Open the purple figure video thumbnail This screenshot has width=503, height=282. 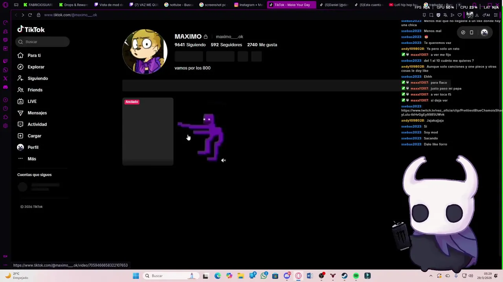coord(201,131)
